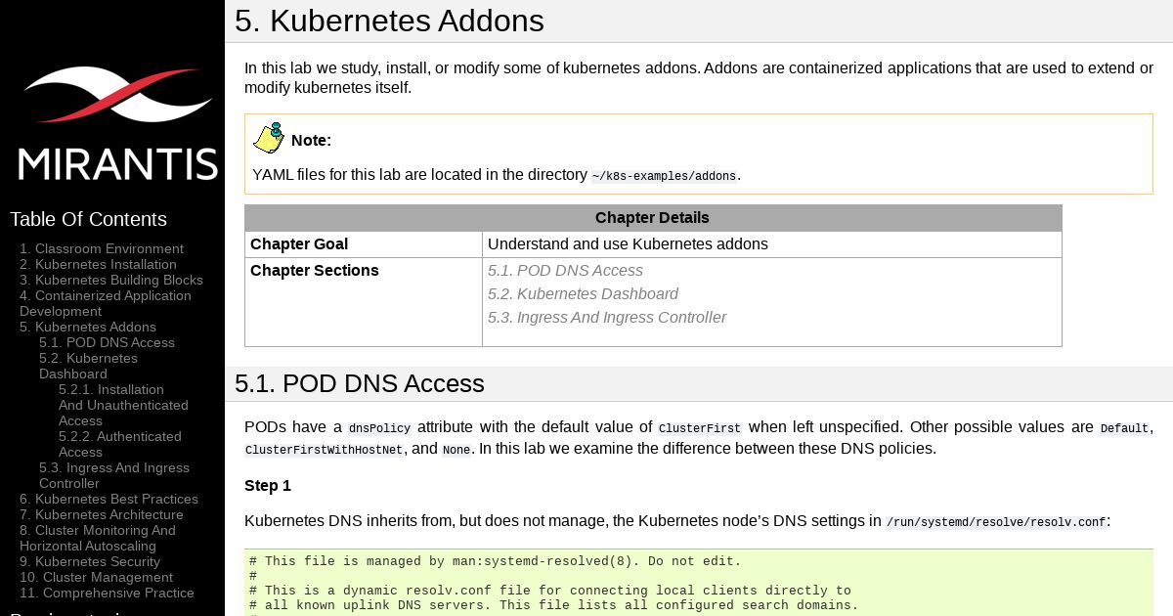Click 5.2. Kubernetes Dashboard in chapter table
This screenshot has height=616, width=1173.
(583, 294)
